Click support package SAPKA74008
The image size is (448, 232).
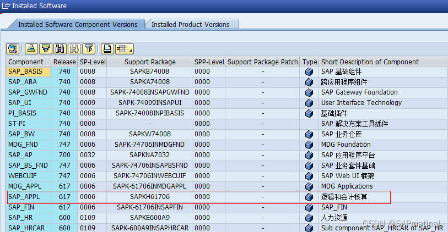pos(149,82)
